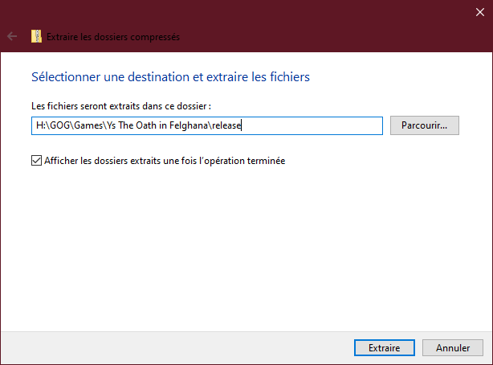Click the word "Oath" in path field
The height and width of the screenshot is (365, 493).
coord(140,126)
